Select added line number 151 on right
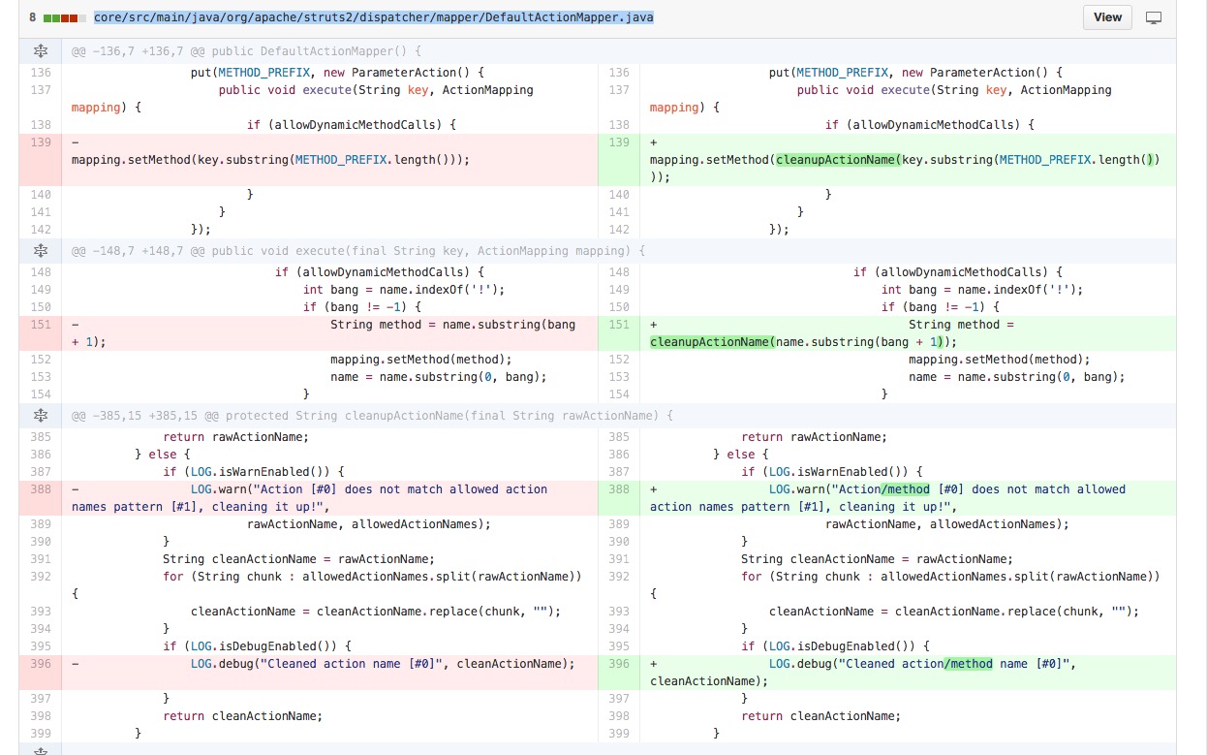The height and width of the screenshot is (755, 1207). [x=619, y=325]
